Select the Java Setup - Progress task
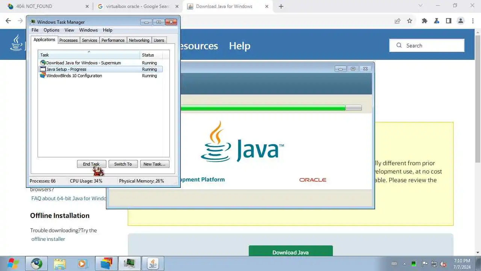Viewport: 481px width, 271px height. (101, 69)
